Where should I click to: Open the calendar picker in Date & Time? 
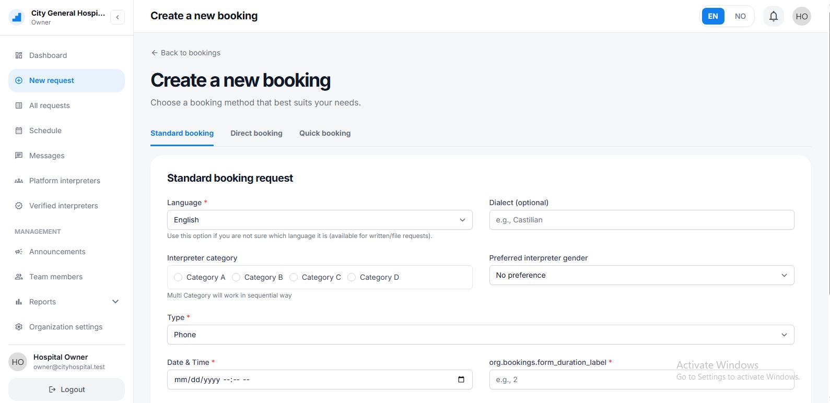point(461,380)
